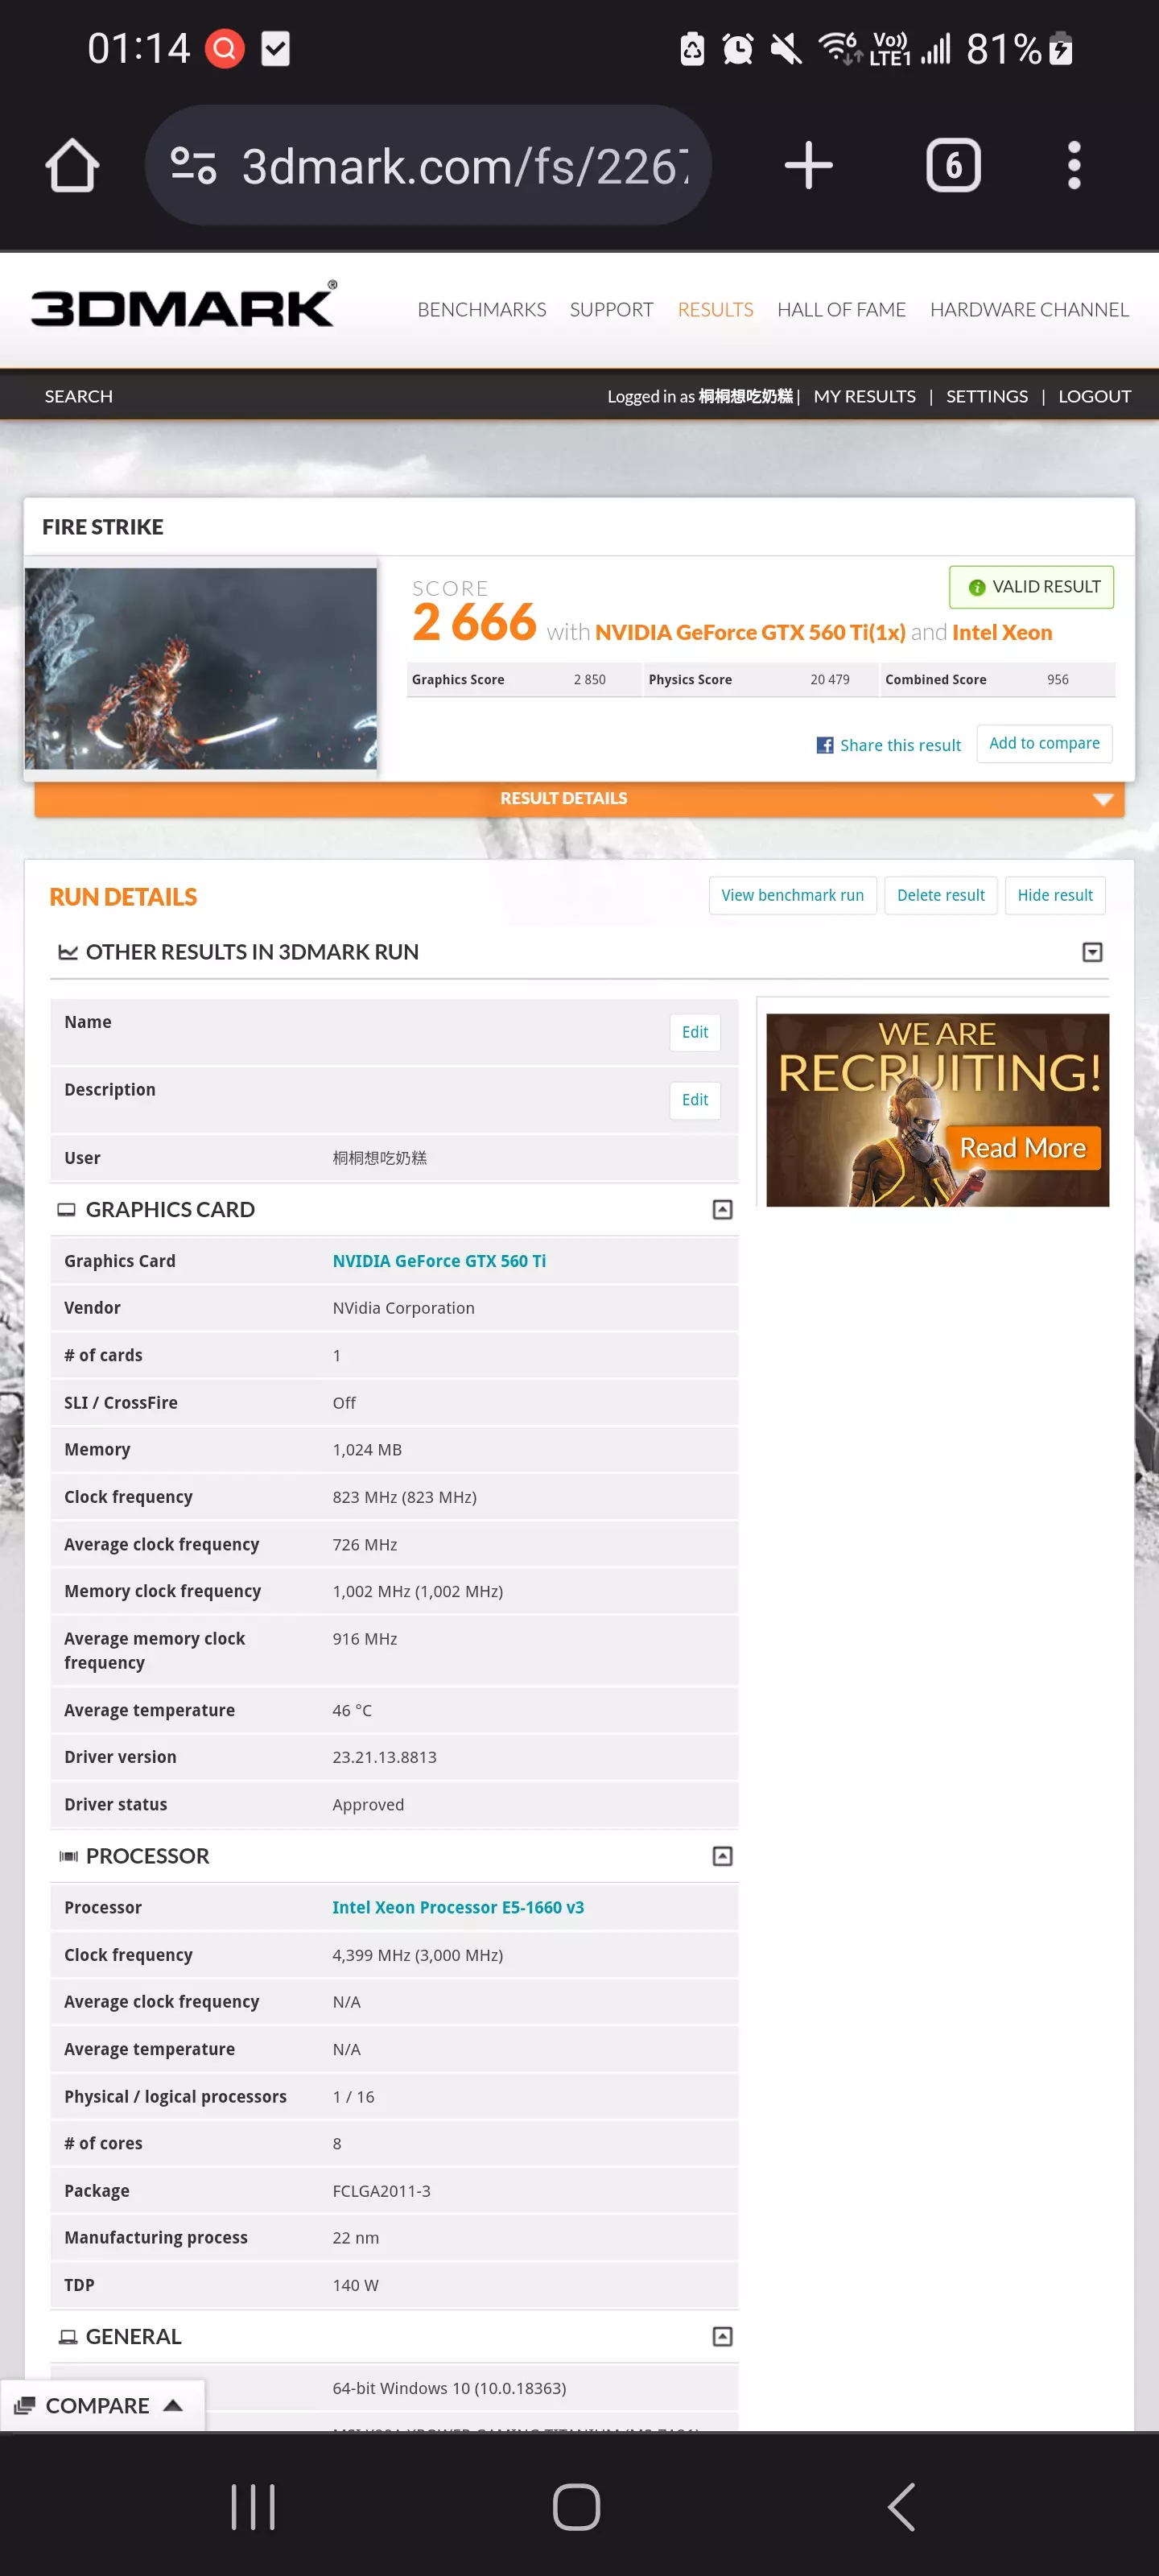The height and width of the screenshot is (2576, 1159).
Task: Select Graphics Score value 2 850
Action: click(589, 680)
